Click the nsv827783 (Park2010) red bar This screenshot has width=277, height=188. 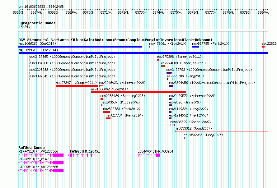tap(106, 112)
